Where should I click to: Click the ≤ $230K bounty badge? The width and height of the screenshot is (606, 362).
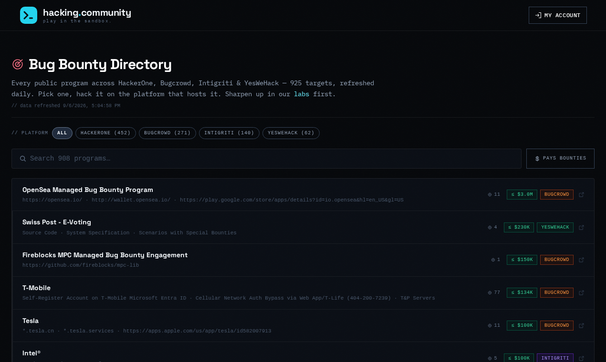tap(519, 227)
